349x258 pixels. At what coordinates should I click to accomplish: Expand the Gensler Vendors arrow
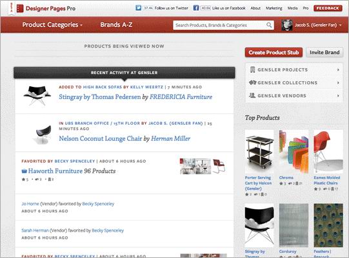coord(338,96)
